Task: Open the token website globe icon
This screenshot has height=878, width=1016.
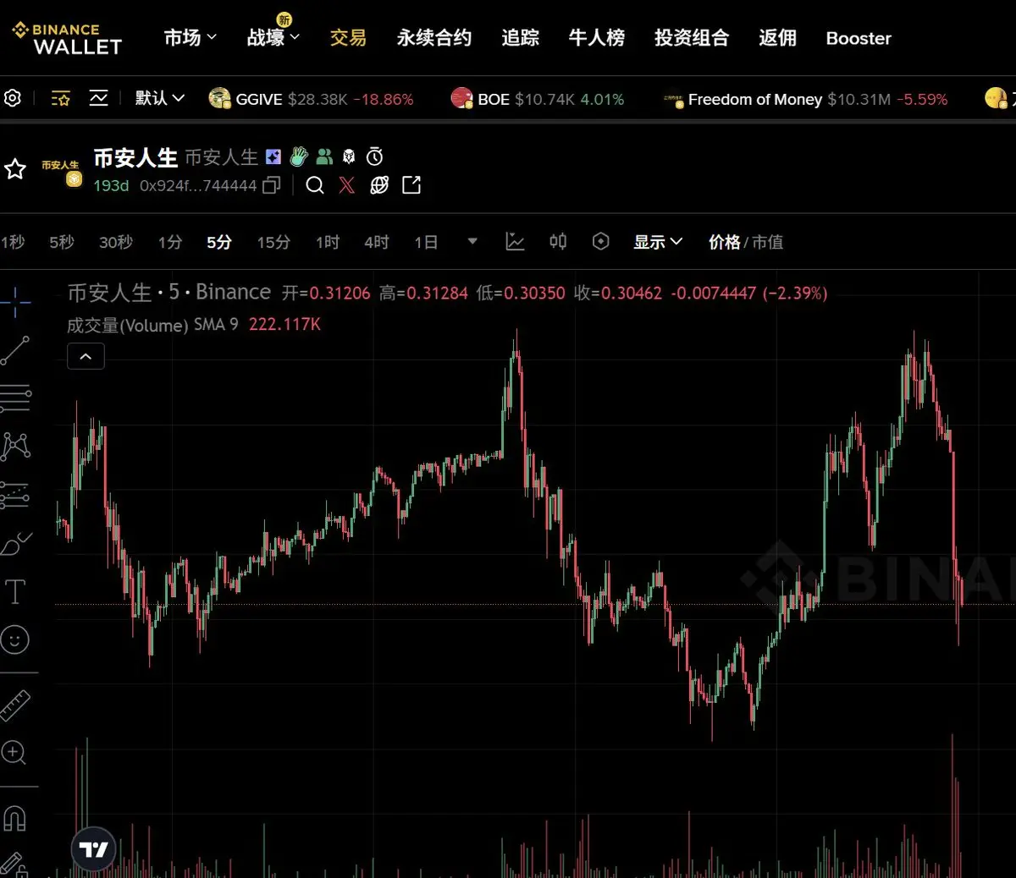Action: click(x=379, y=185)
